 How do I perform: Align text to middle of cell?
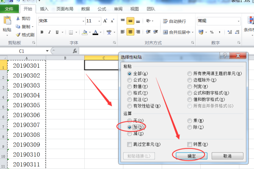coord(130,21)
